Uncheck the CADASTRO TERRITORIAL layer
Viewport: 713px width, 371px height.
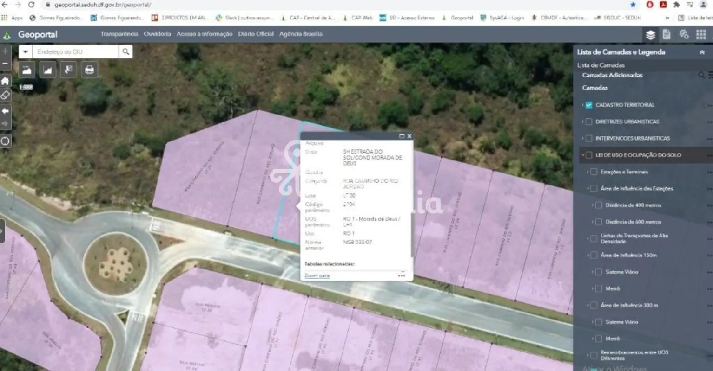pyautogui.click(x=589, y=105)
